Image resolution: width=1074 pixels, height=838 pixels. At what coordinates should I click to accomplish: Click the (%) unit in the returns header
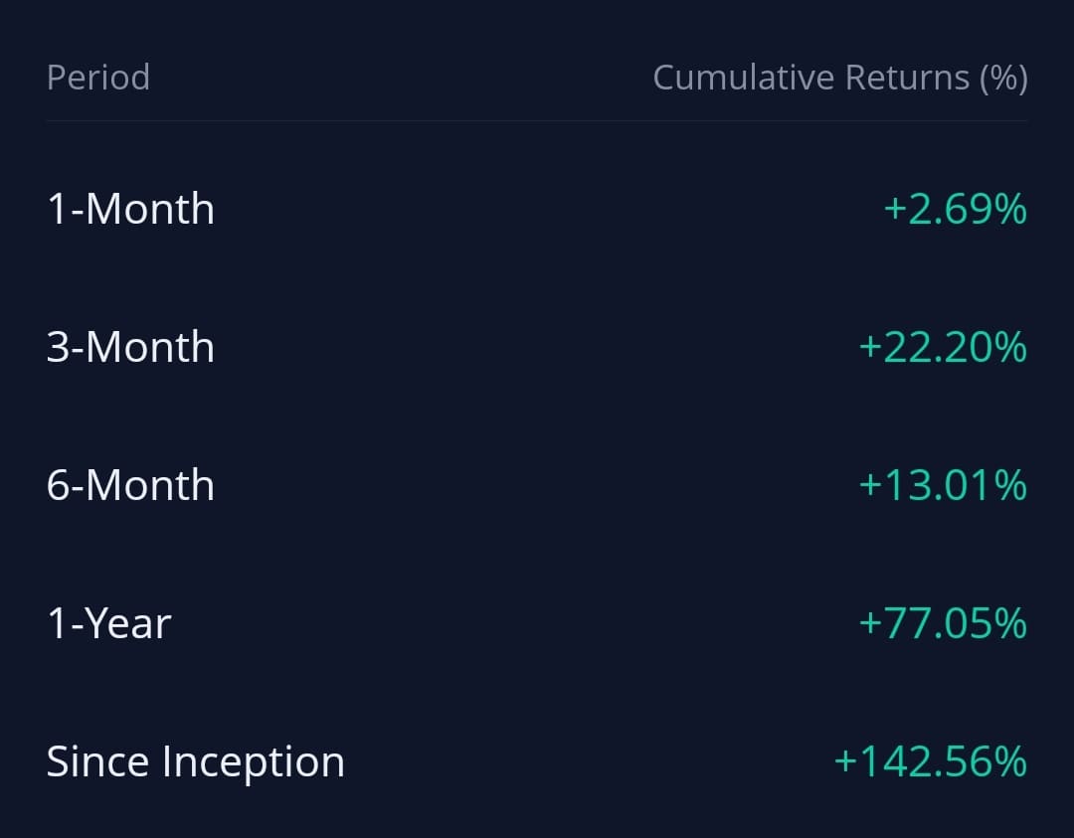point(1002,78)
